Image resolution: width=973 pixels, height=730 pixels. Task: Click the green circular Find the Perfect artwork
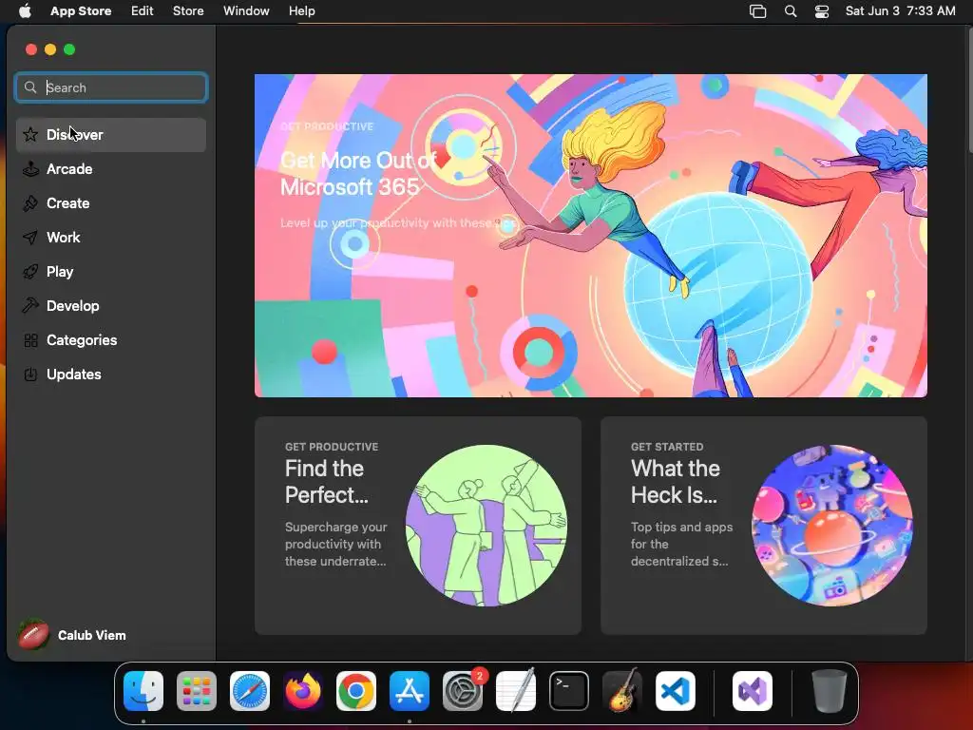click(486, 526)
